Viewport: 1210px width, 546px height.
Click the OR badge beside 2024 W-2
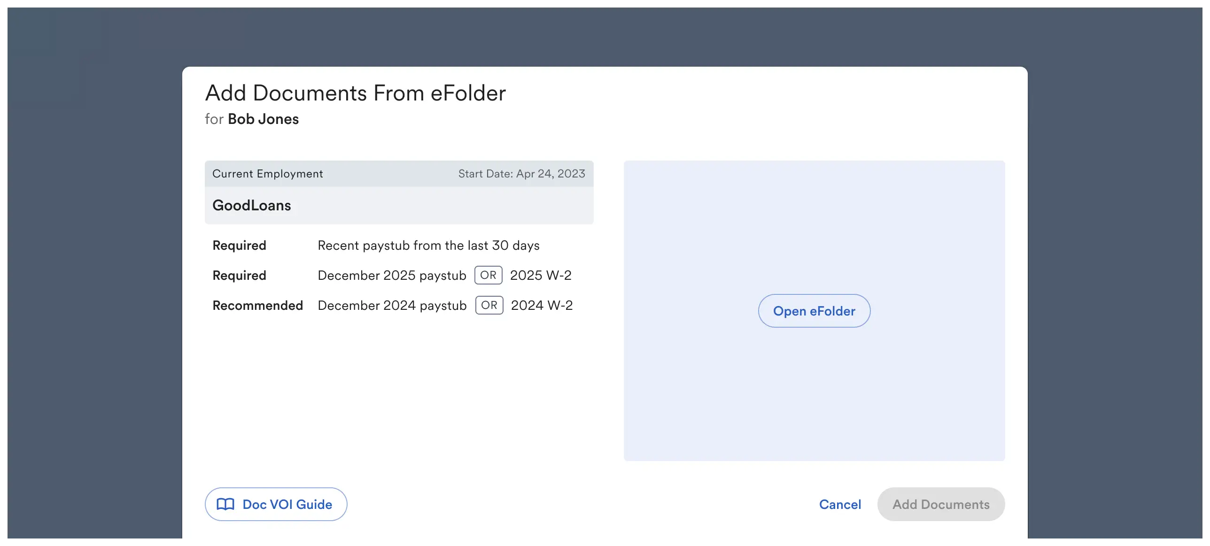(489, 305)
